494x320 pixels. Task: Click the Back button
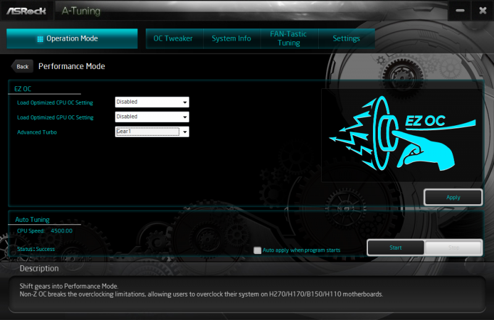pos(22,67)
